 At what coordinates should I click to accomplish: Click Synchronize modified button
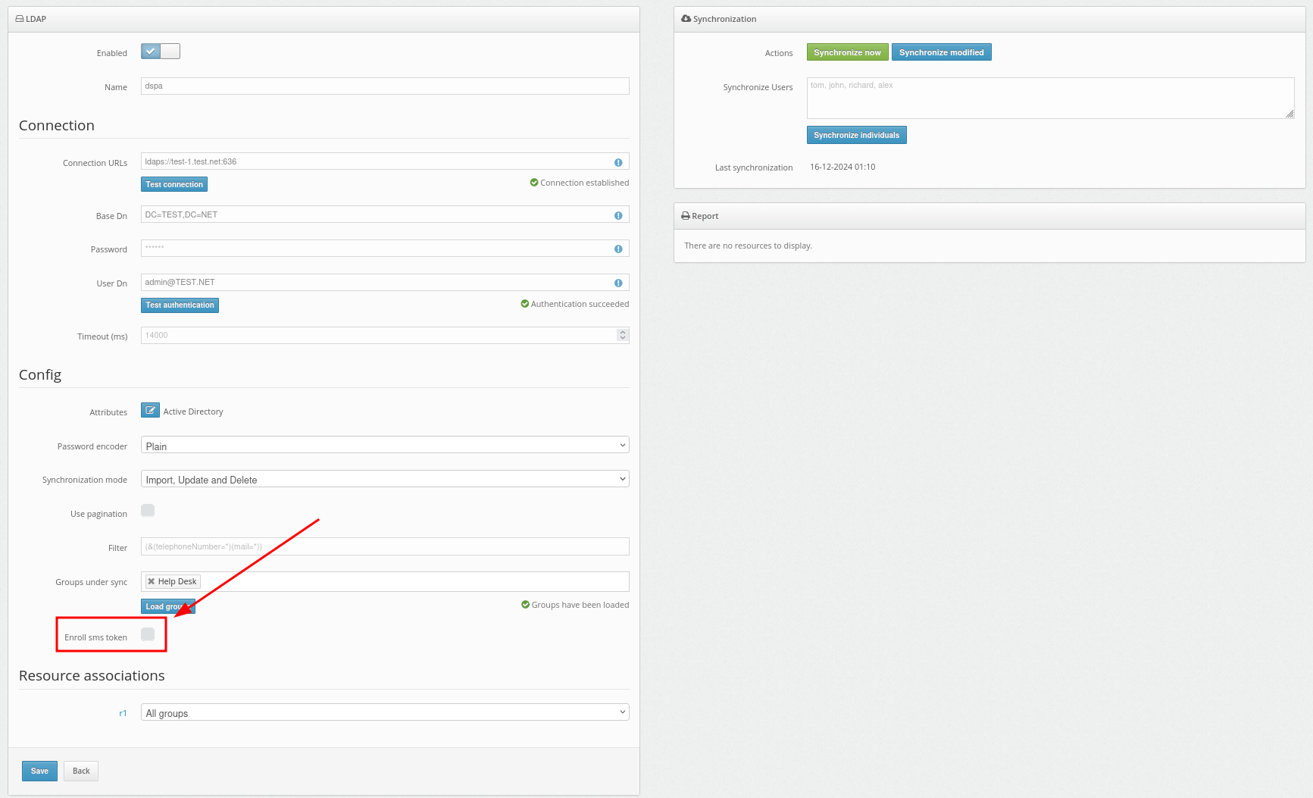pyautogui.click(x=941, y=52)
